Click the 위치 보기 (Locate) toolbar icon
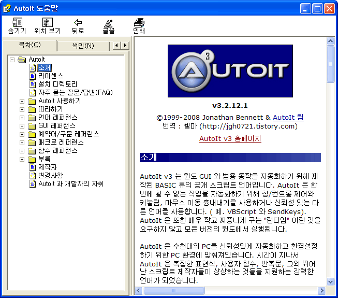Viewport: 338px width, 298px height. pos(48,22)
